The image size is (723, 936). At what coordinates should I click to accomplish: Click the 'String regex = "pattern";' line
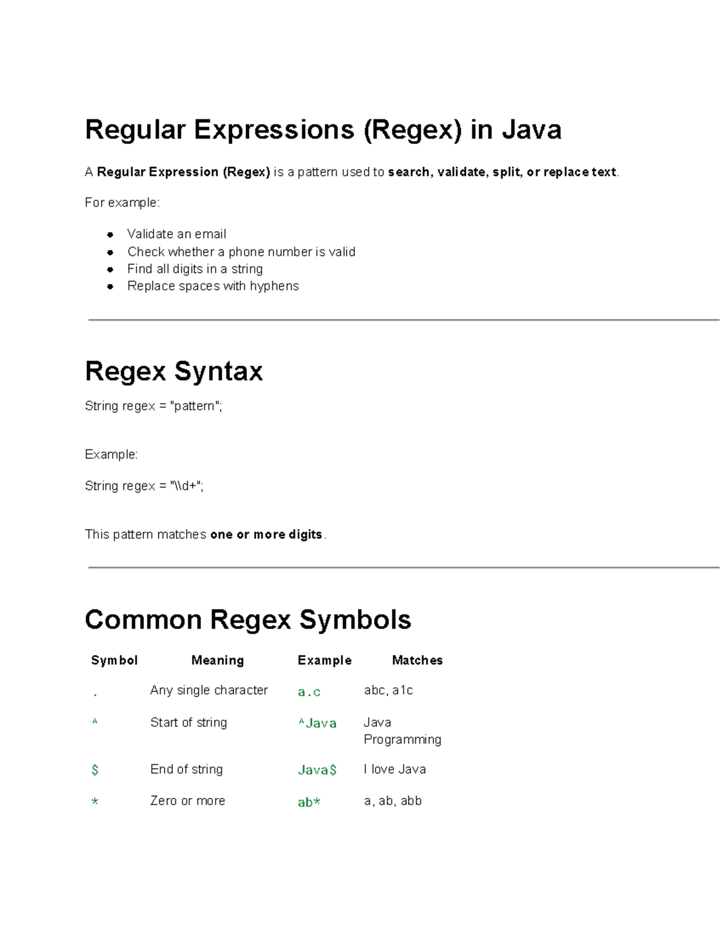154,406
